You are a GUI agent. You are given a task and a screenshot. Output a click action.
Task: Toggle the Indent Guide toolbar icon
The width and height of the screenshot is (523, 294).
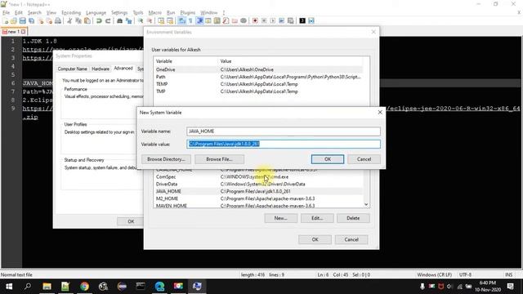[199, 20]
